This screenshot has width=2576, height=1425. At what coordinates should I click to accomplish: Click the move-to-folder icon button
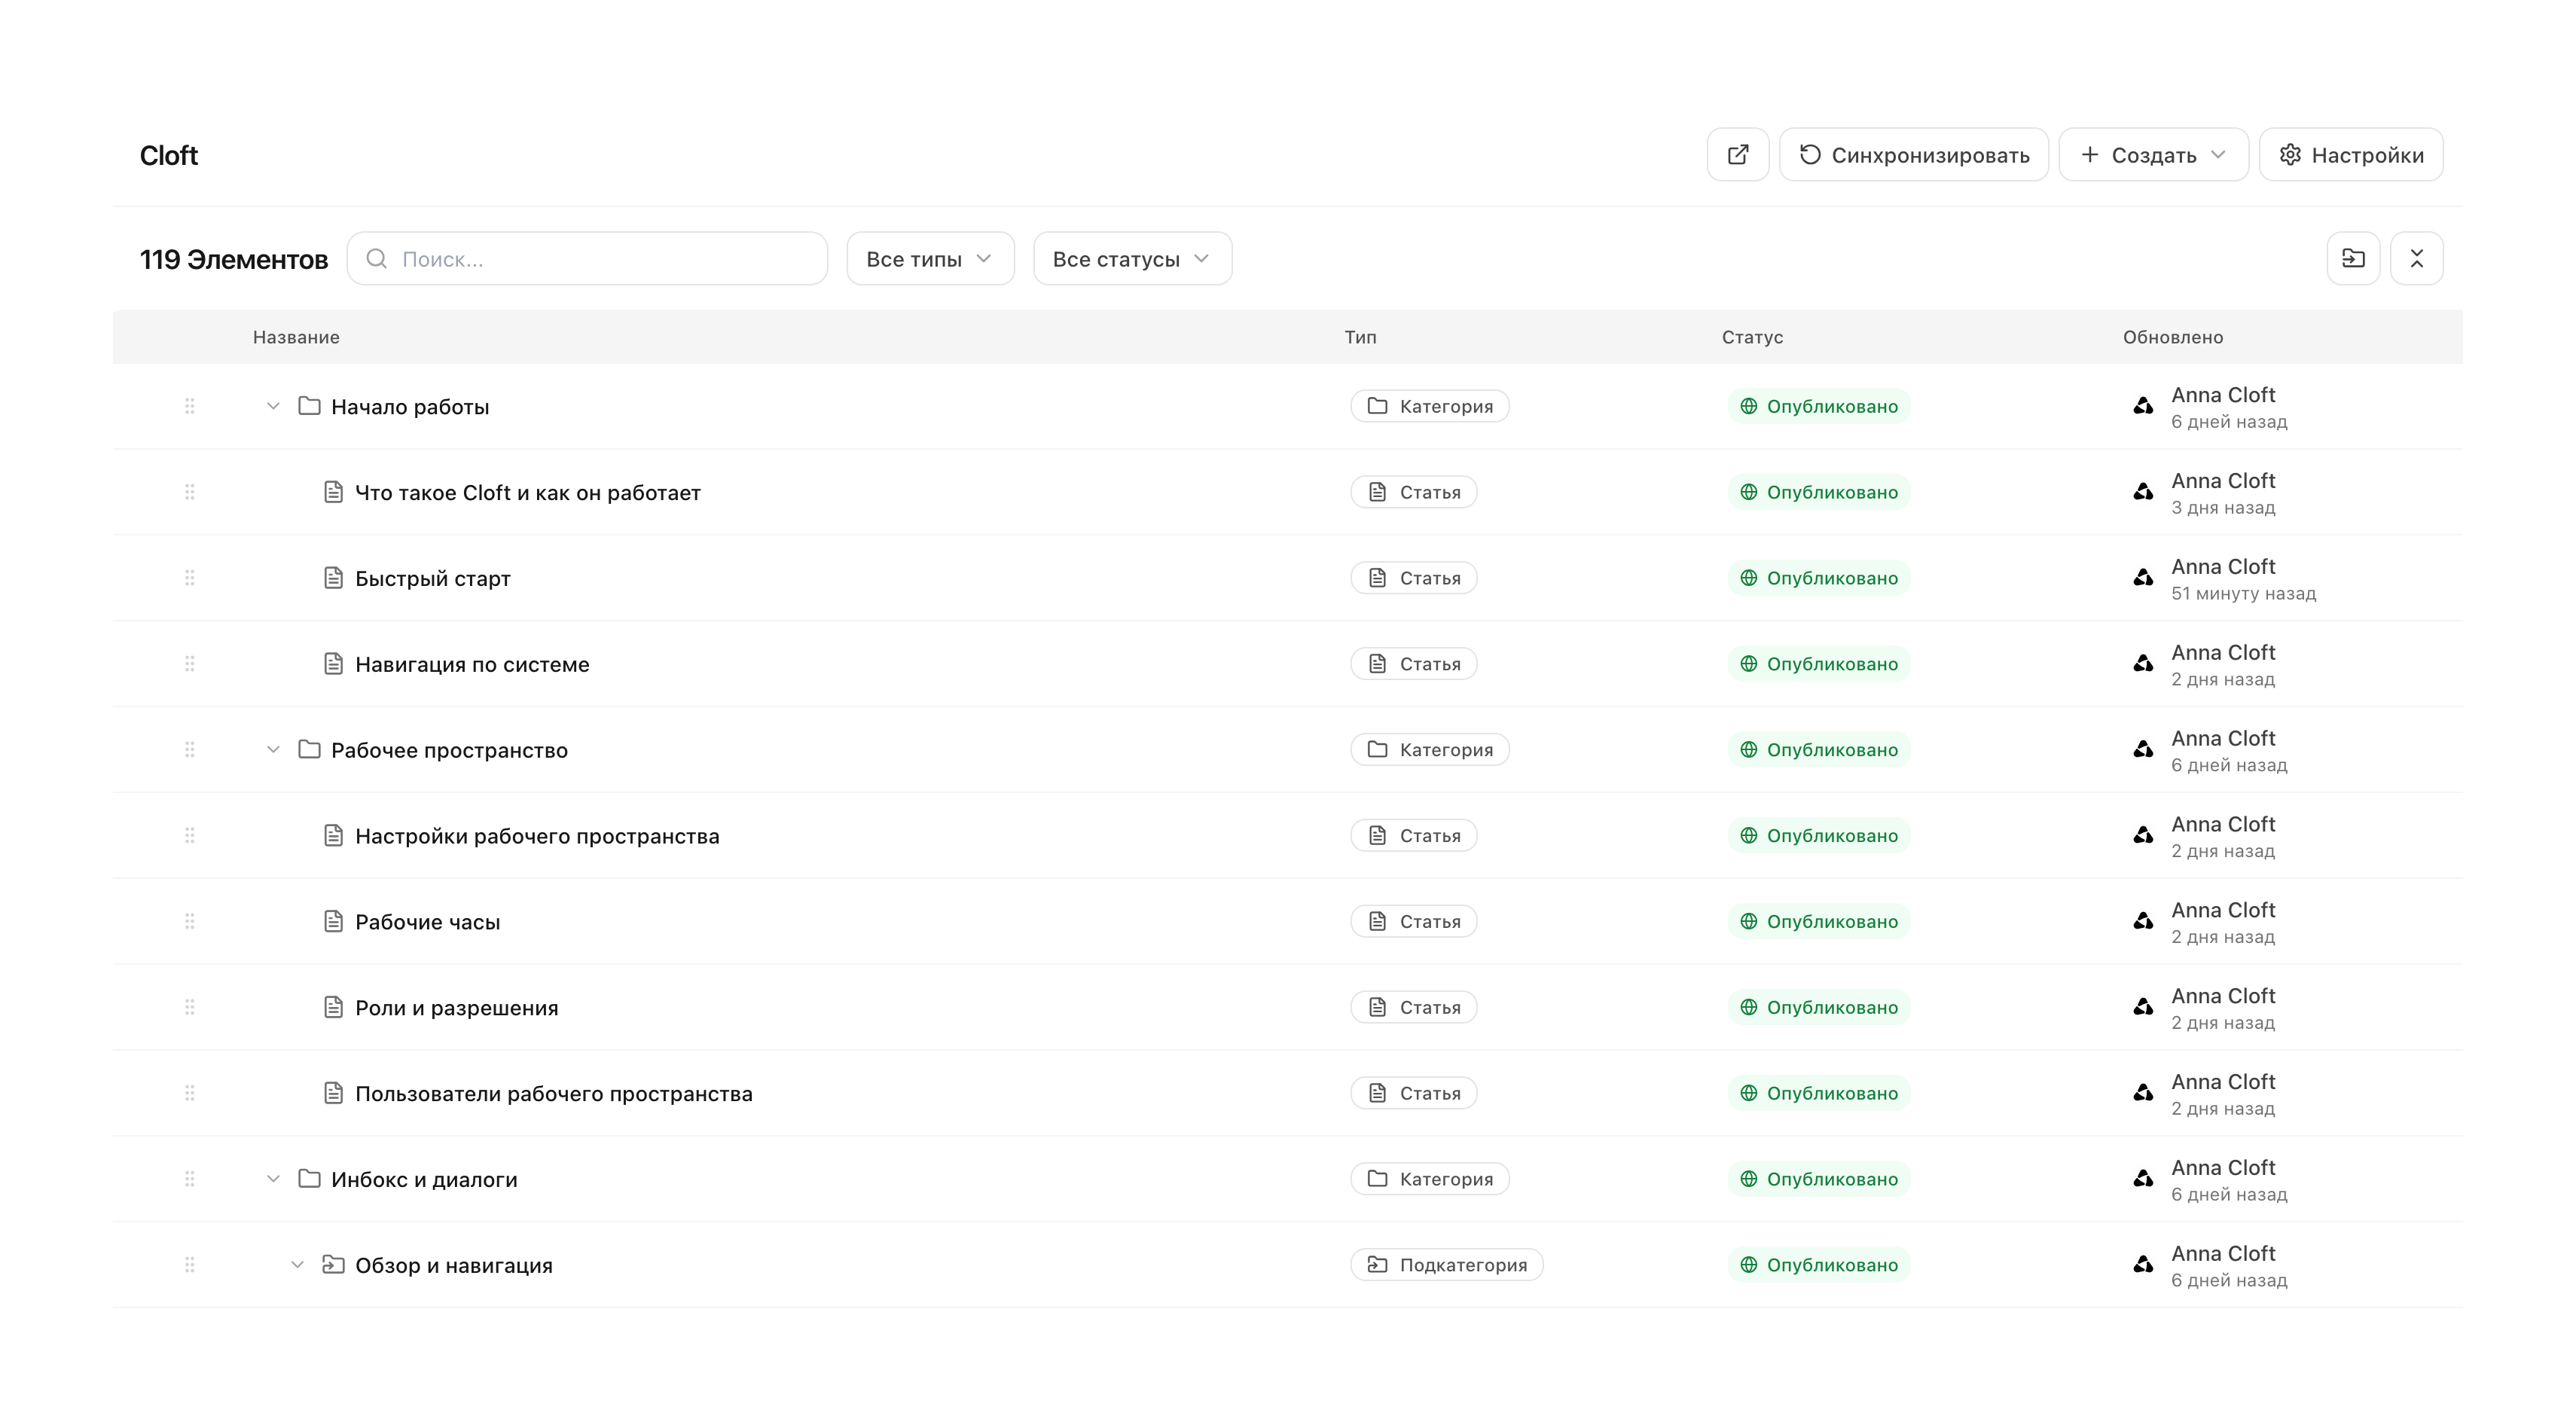pyautogui.click(x=2352, y=259)
